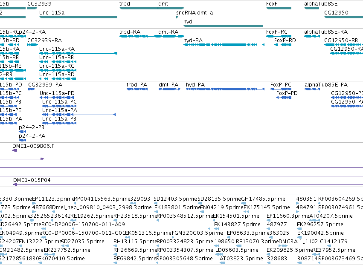Image resolution: width=363 pixels, height=265 pixels.
Task: Click EST EK237752.5prime
Action: pos(67,250)
